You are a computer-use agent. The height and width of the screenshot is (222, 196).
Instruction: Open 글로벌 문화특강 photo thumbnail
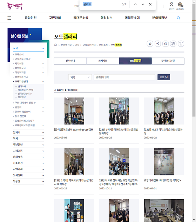pyautogui.click(x=119, y=111)
